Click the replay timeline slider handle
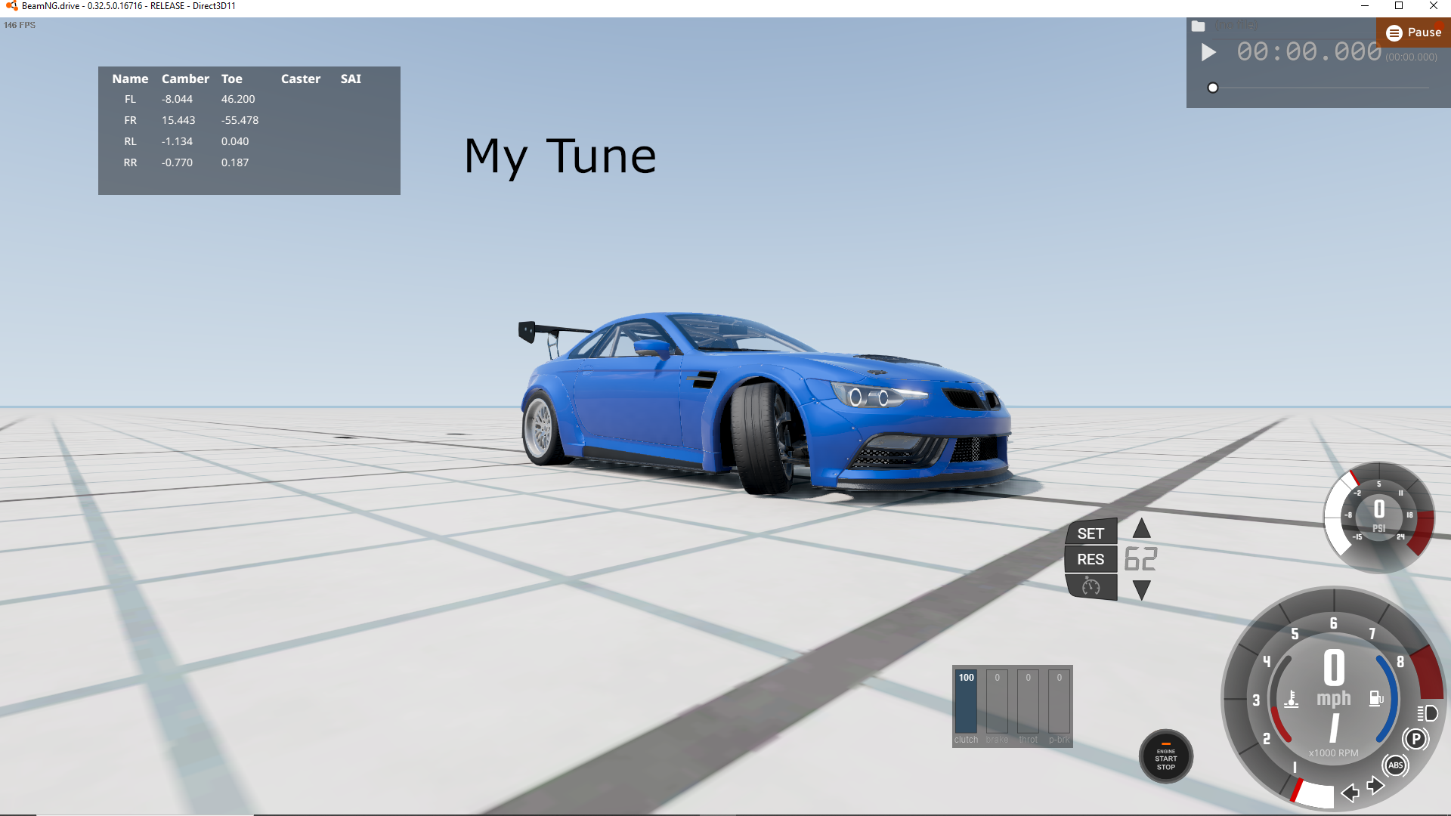The image size is (1451, 816). 1213,88
